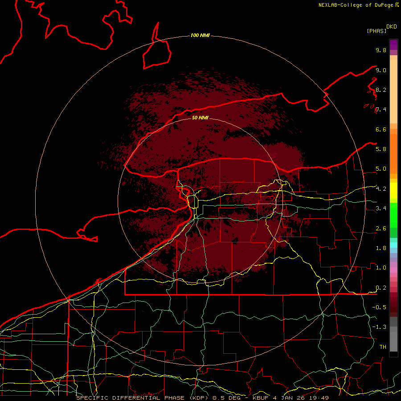Image resolution: width=401 pixels, height=401 pixels.
Task: Click the DKD label above the color bar
Action: coord(392,27)
